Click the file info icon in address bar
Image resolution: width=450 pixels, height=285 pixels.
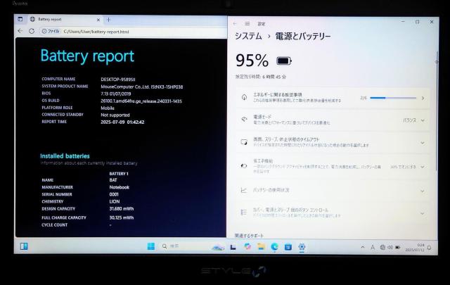coord(44,32)
